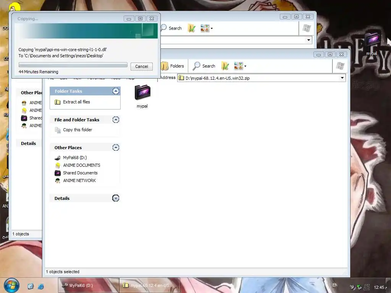Click the folder sync checkmark icon in zip window
The width and height of the screenshot is (391, 293).
(225, 66)
